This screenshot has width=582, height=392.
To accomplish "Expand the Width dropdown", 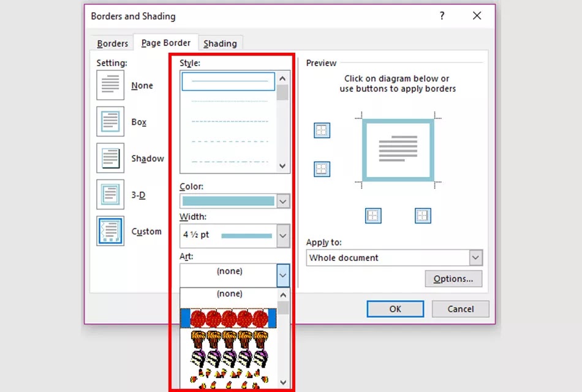I will (x=282, y=236).
